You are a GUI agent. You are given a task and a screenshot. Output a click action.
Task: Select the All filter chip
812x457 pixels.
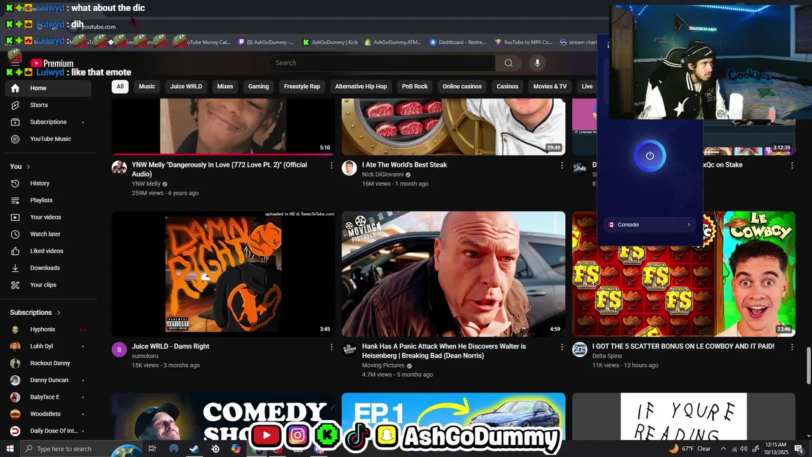tap(120, 86)
